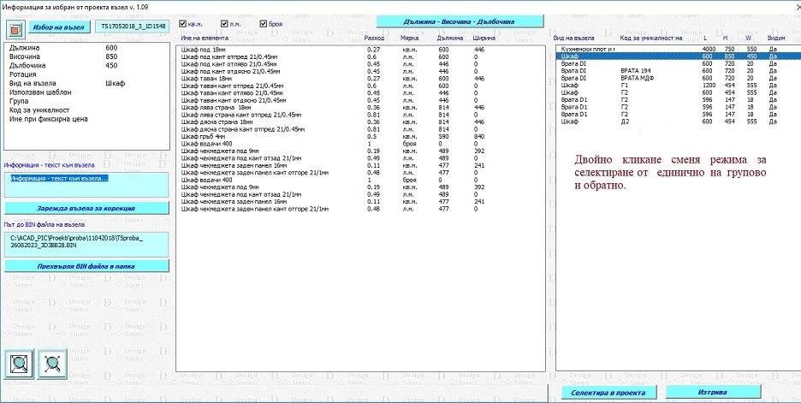Click the BIN file path field
Image resolution: width=801 pixels, height=403 pixels.
point(86,245)
